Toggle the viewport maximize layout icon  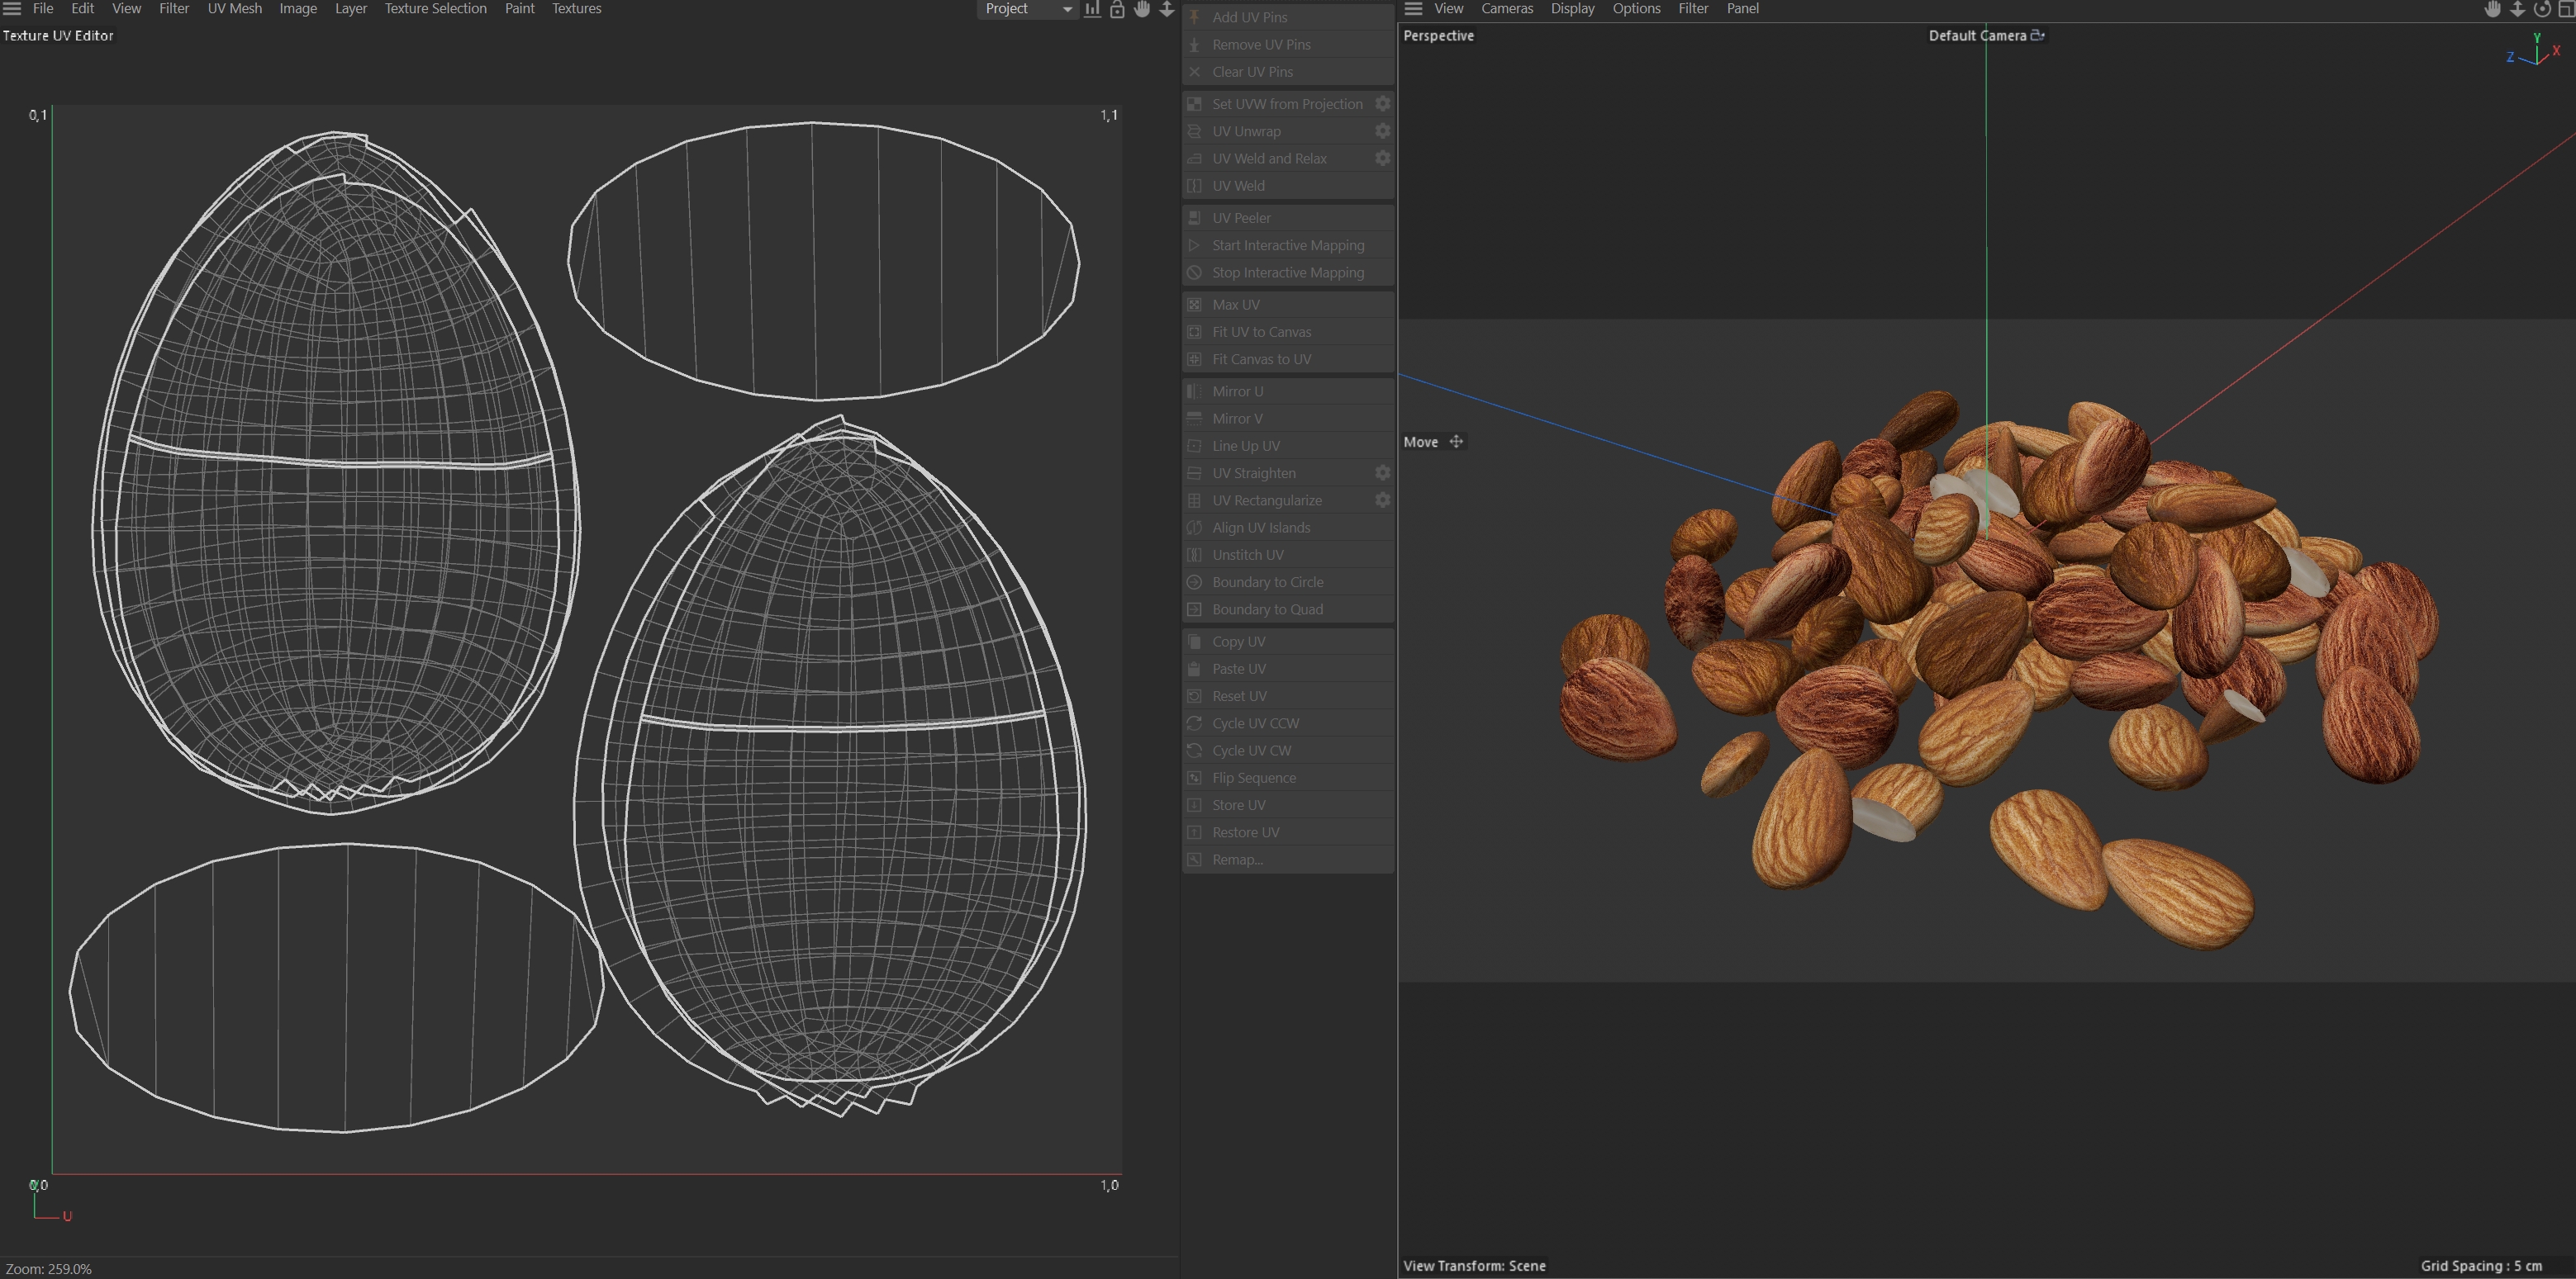tap(2566, 9)
